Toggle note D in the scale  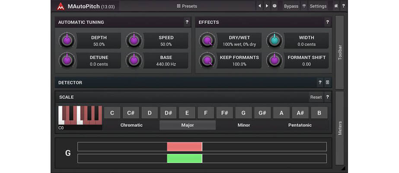[150, 113]
